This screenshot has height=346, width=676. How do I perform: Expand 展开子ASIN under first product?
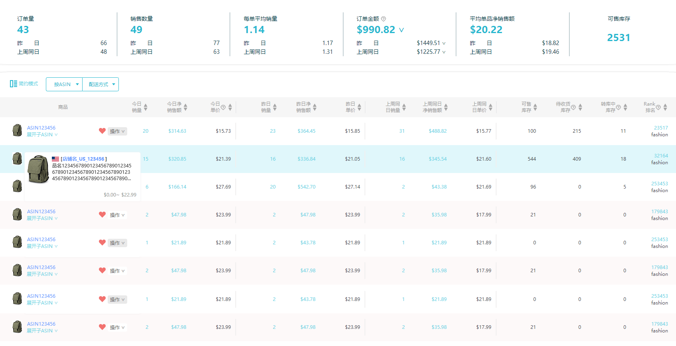(42, 135)
